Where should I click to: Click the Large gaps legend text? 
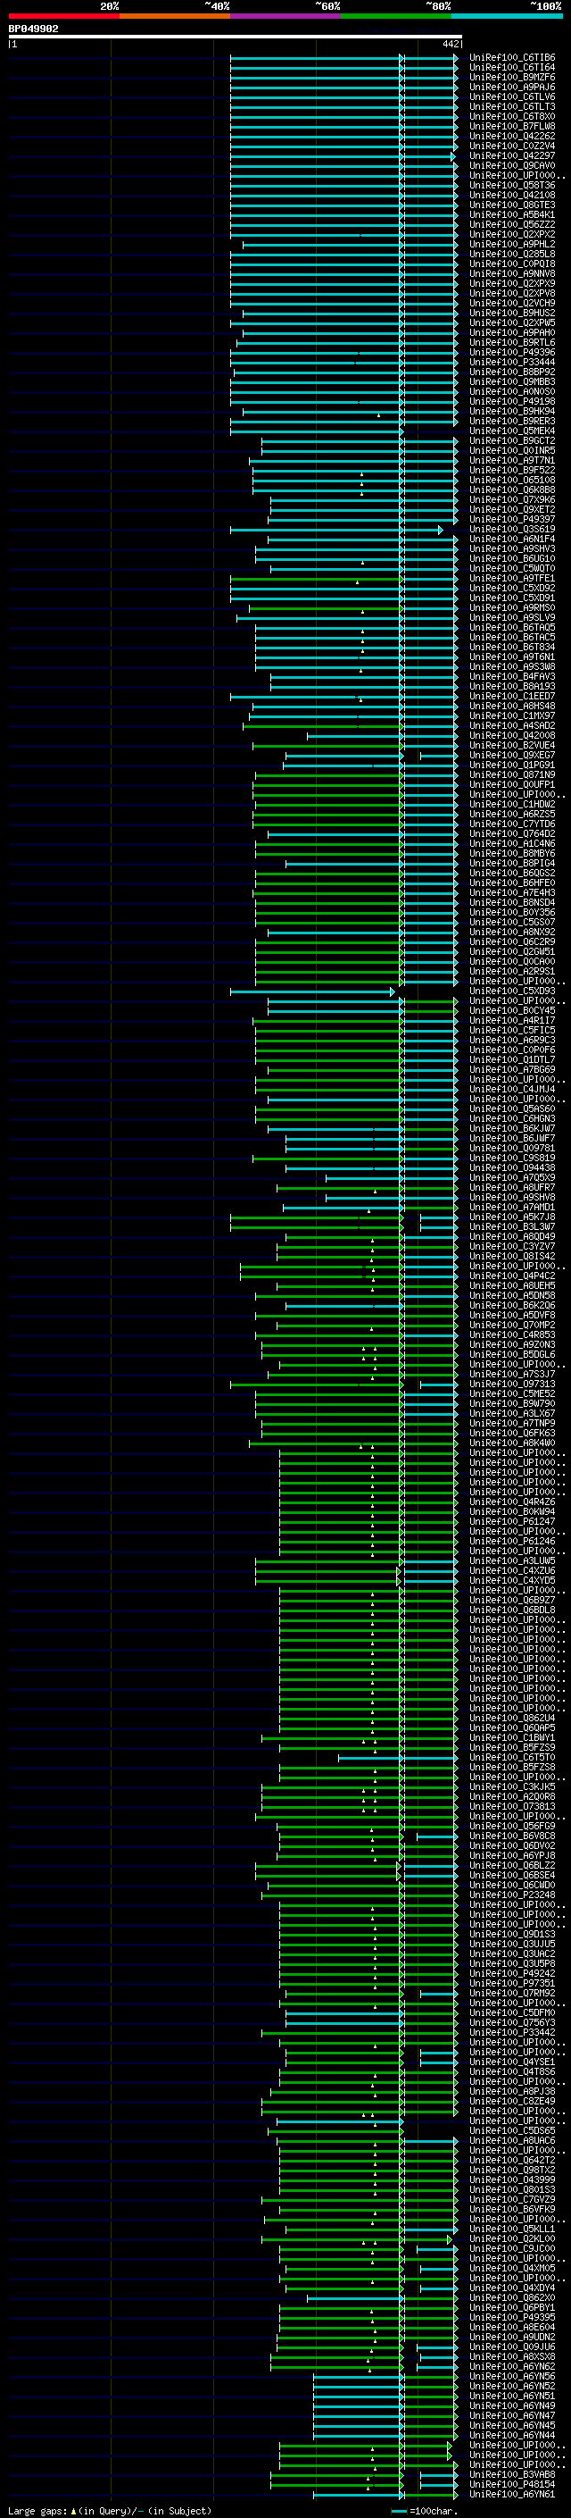[x=110, y=2510]
